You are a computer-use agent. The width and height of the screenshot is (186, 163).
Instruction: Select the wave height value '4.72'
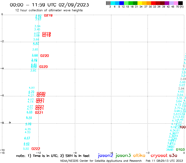(178, 105)
